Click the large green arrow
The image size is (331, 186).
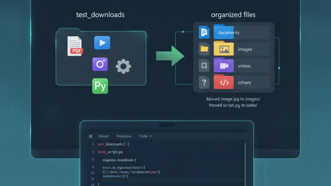pos(170,56)
